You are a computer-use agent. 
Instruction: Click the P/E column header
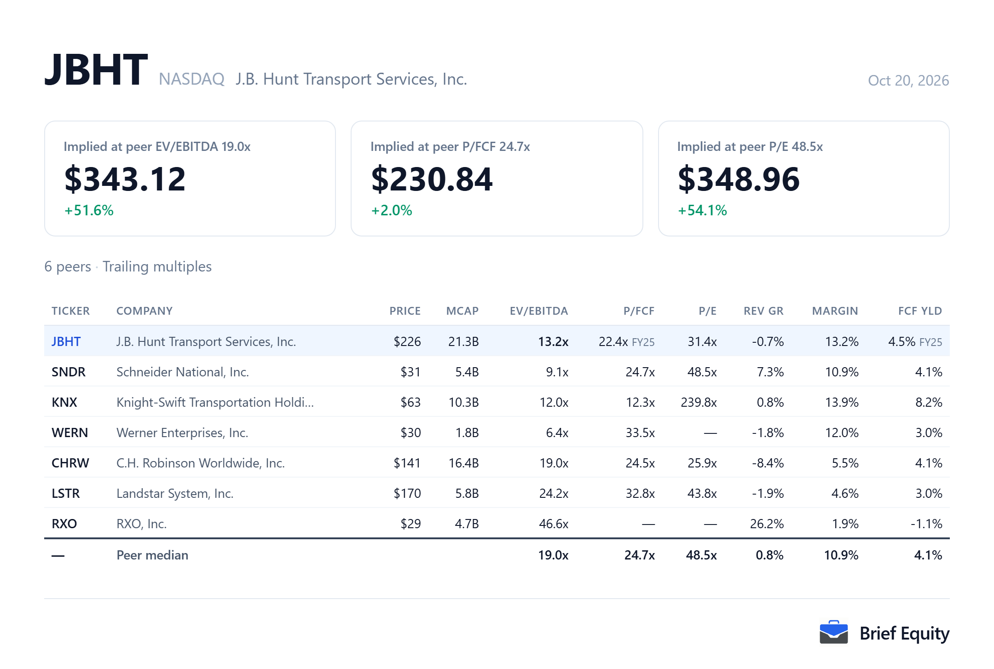click(x=707, y=311)
